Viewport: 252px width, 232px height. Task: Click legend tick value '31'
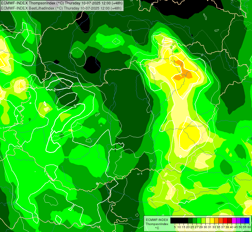tap(210, 227)
